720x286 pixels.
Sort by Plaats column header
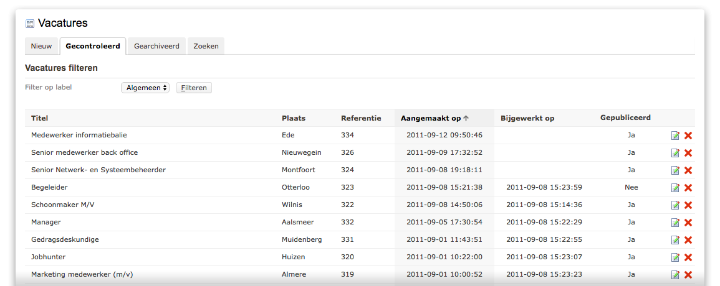tap(294, 118)
